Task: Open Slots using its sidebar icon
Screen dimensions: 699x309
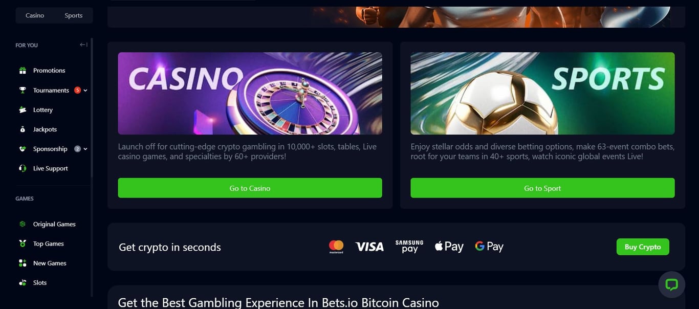Action: point(22,282)
